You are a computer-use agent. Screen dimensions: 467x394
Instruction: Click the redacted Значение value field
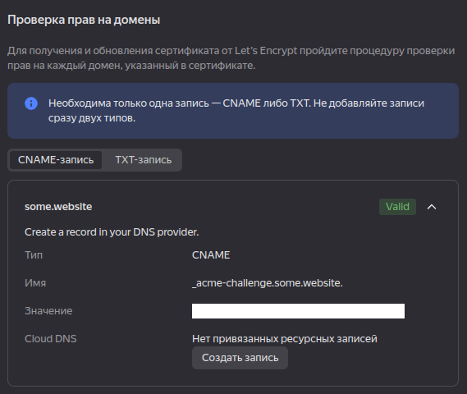click(298, 311)
